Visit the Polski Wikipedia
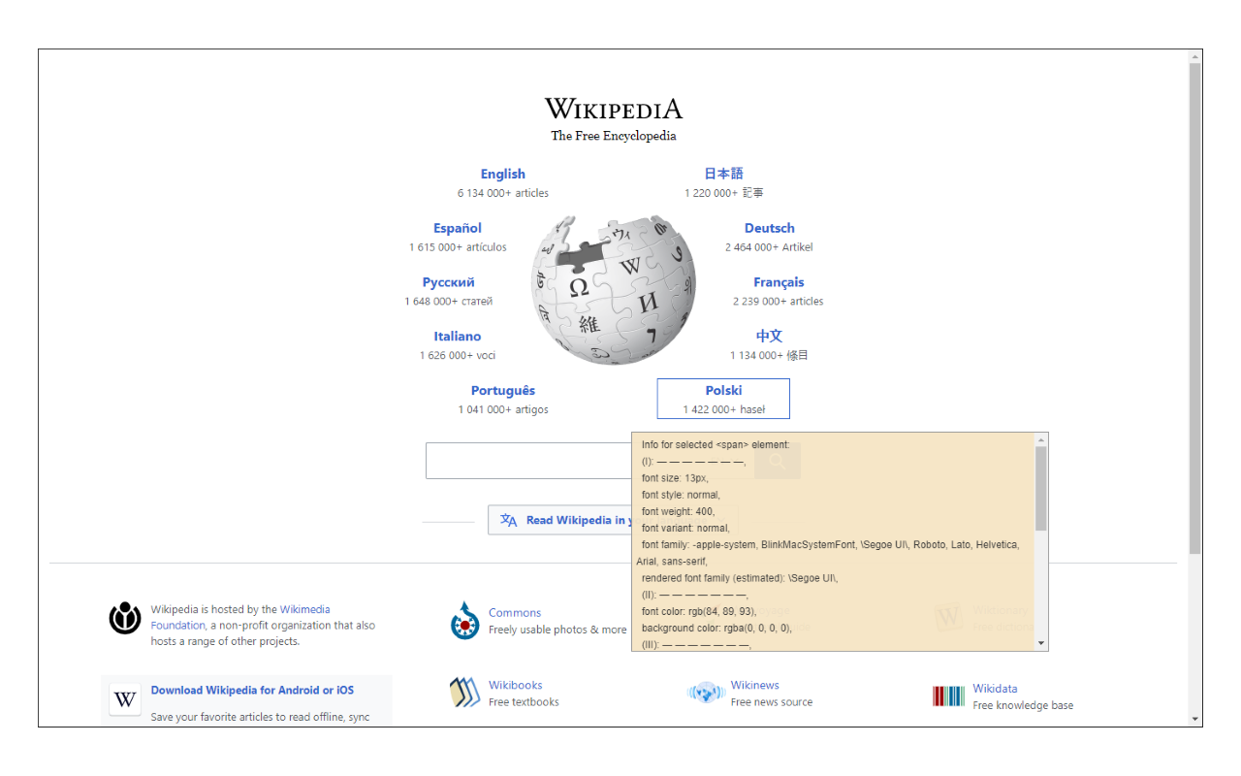The height and width of the screenshot is (776, 1241). tap(722, 390)
